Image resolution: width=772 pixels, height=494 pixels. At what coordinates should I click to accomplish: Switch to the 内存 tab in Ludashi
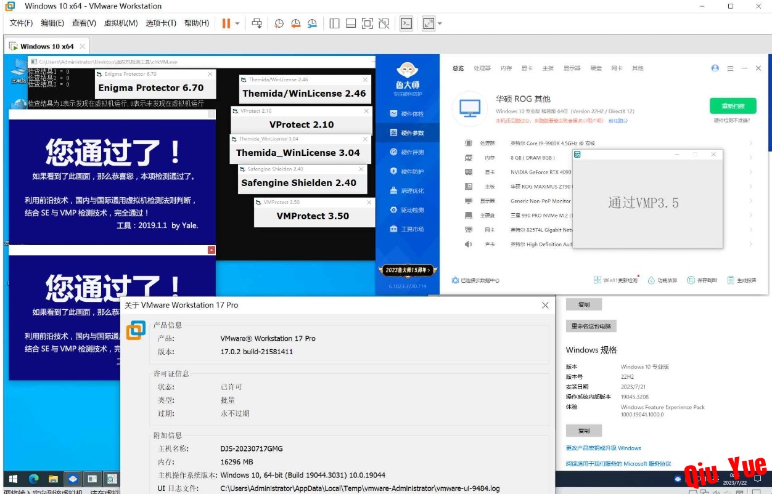506,68
